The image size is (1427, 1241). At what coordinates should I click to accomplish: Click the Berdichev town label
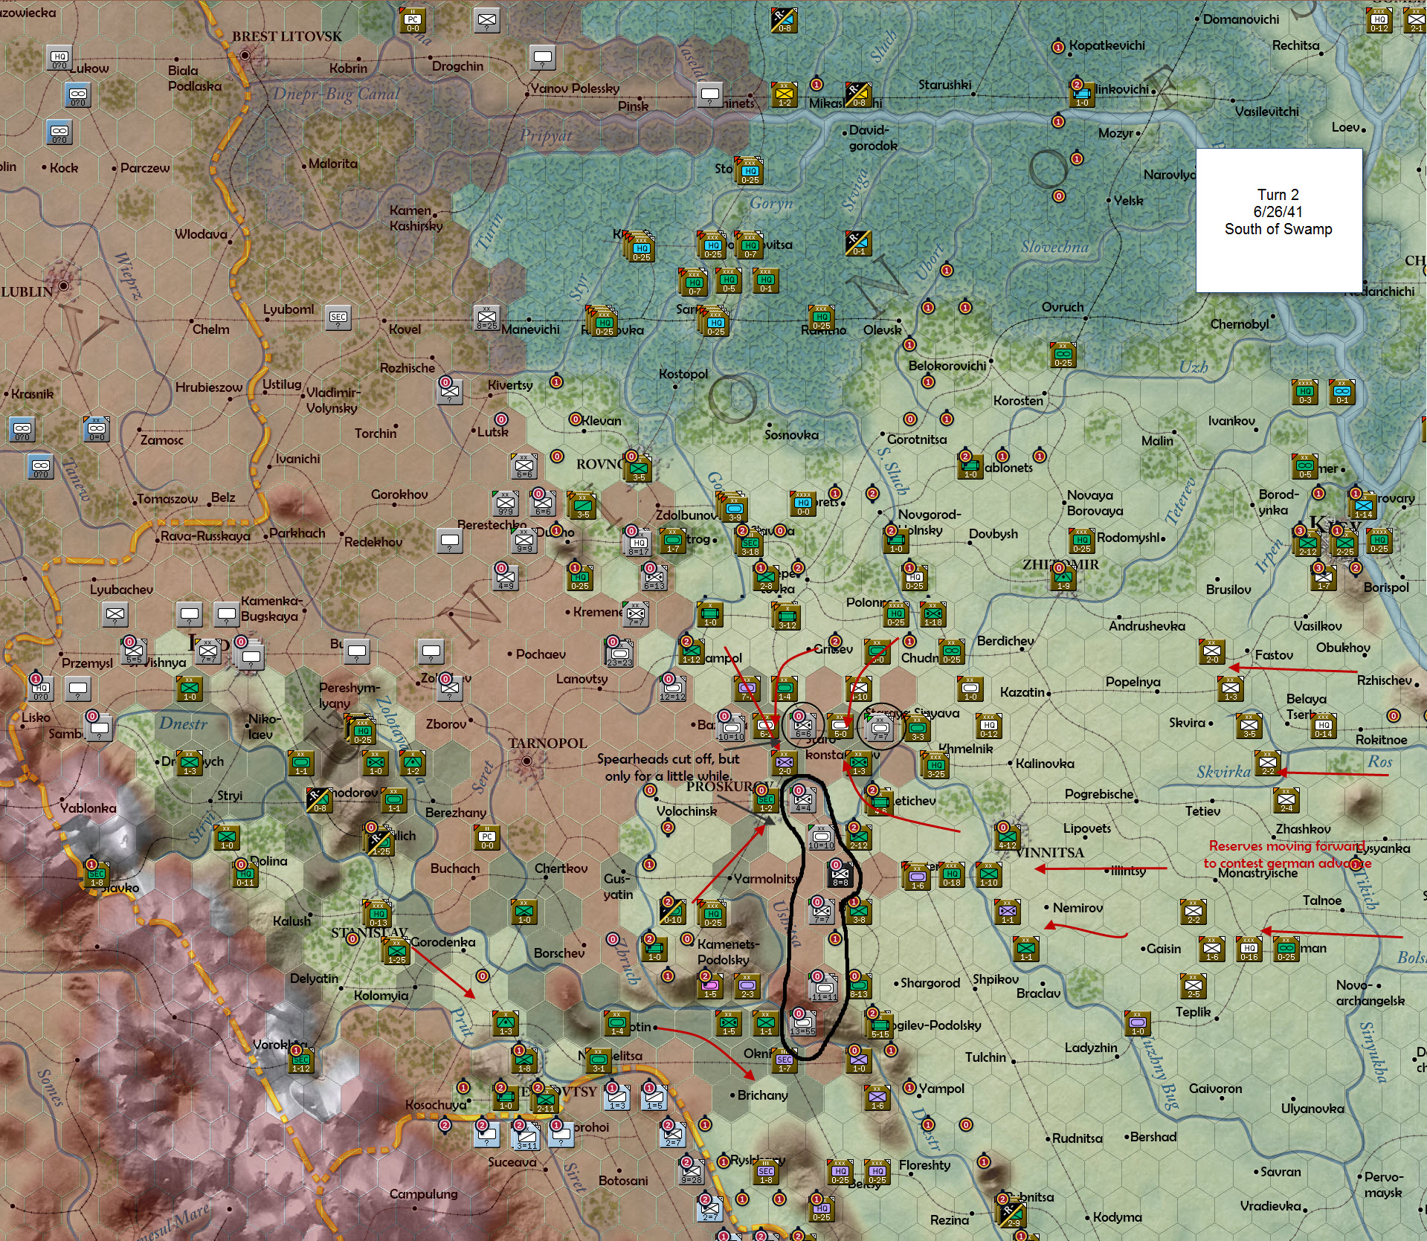click(1005, 641)
